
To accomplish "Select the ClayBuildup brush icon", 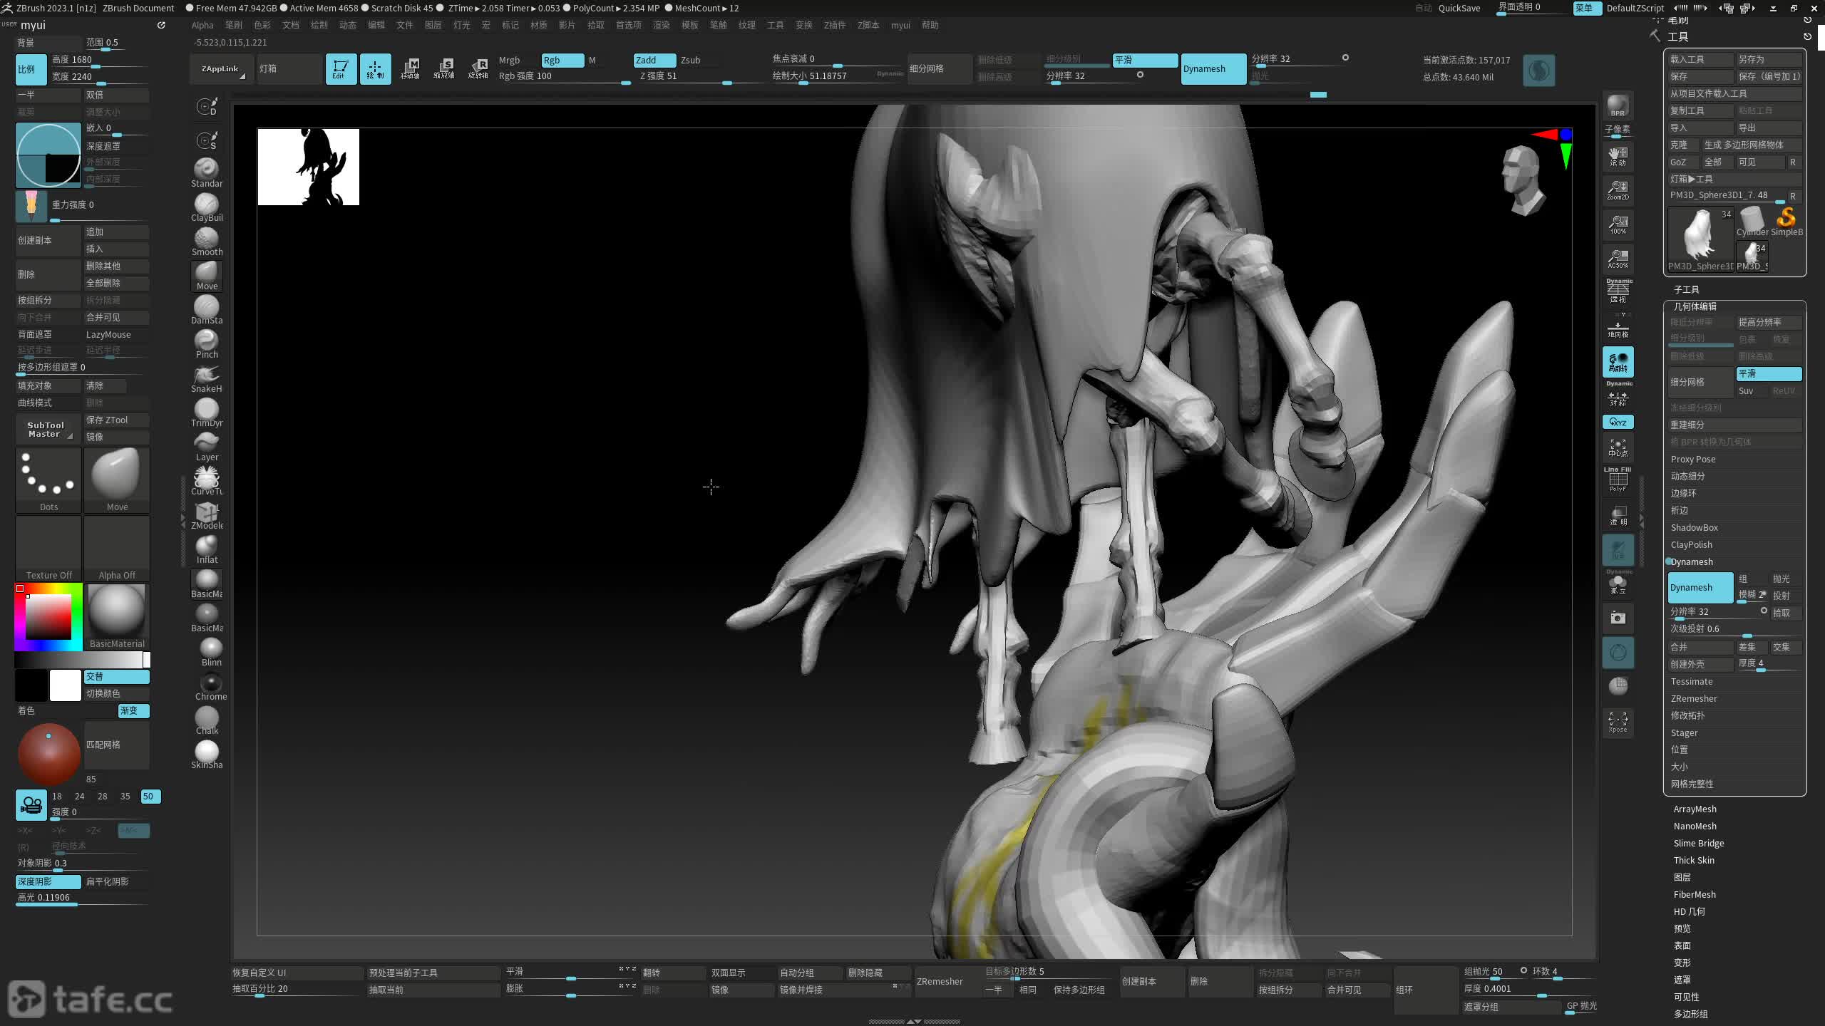I will [206, 206].
